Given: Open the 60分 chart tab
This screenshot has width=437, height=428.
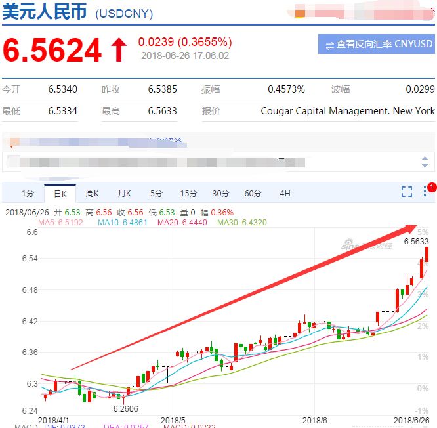Looking at the screenshot, I should click(253, 193).
